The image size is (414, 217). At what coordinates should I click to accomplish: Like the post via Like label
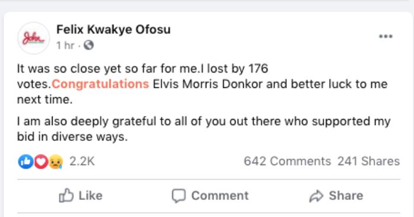pos(90,196)
